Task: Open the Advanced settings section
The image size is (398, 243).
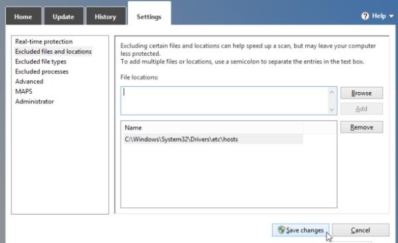Action: [29, 81]
